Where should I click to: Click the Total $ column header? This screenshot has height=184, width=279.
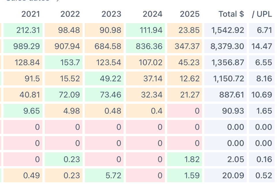[x=231, y=14]
